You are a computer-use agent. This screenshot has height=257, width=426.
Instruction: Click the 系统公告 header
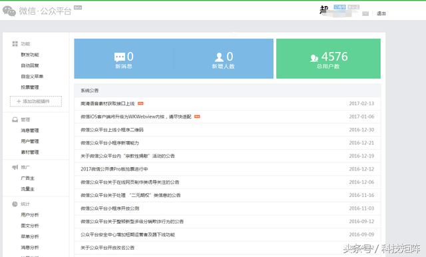[90, 91]
